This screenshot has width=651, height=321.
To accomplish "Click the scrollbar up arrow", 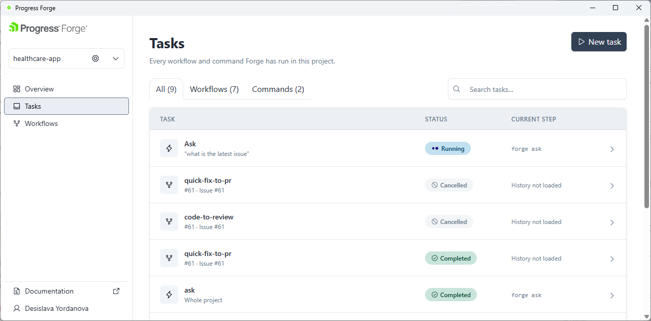I will point(646,20).
